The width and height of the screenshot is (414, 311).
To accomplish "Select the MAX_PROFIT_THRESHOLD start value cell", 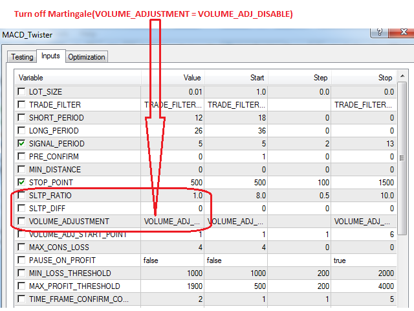I will pyautogui.click(x=235, y=286).
